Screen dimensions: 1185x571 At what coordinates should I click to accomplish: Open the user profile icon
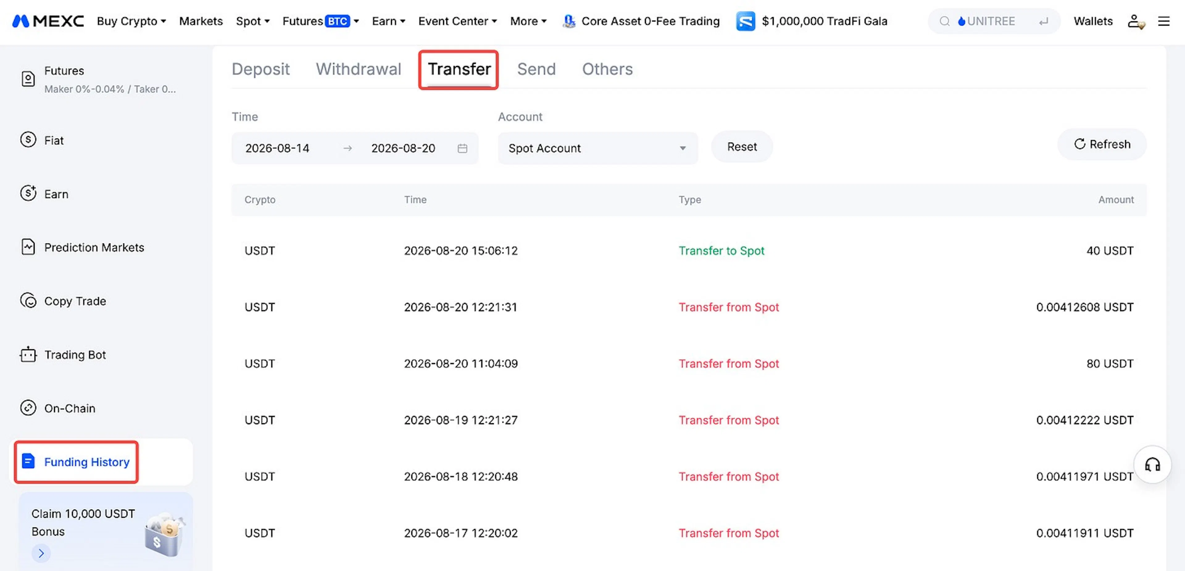(x=1135, y=21)
